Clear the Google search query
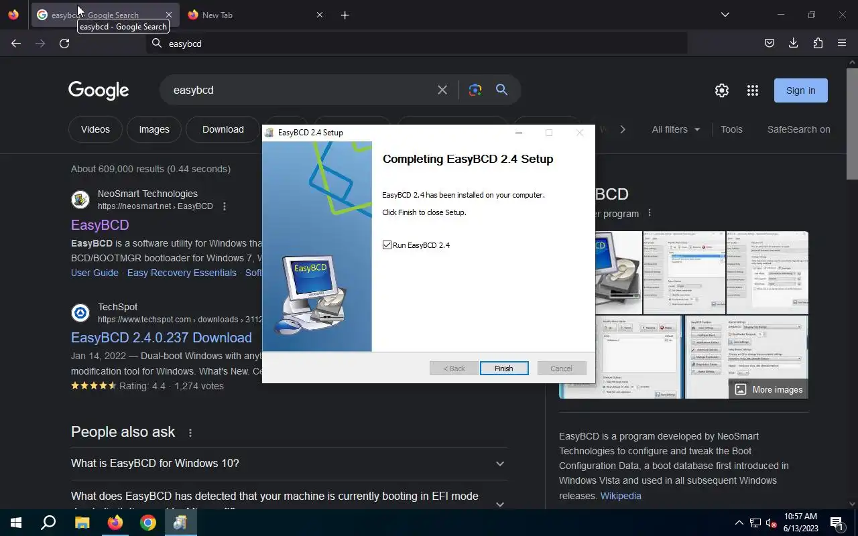Image resolution: width=858 pixels, height=536 pixels. point(442,90)
